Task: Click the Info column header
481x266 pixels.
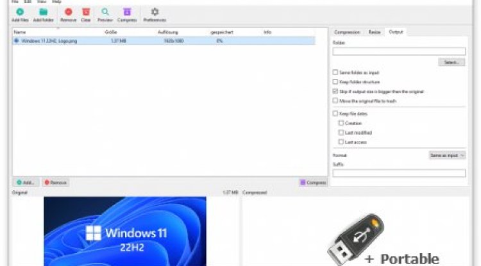Action: 267,32
